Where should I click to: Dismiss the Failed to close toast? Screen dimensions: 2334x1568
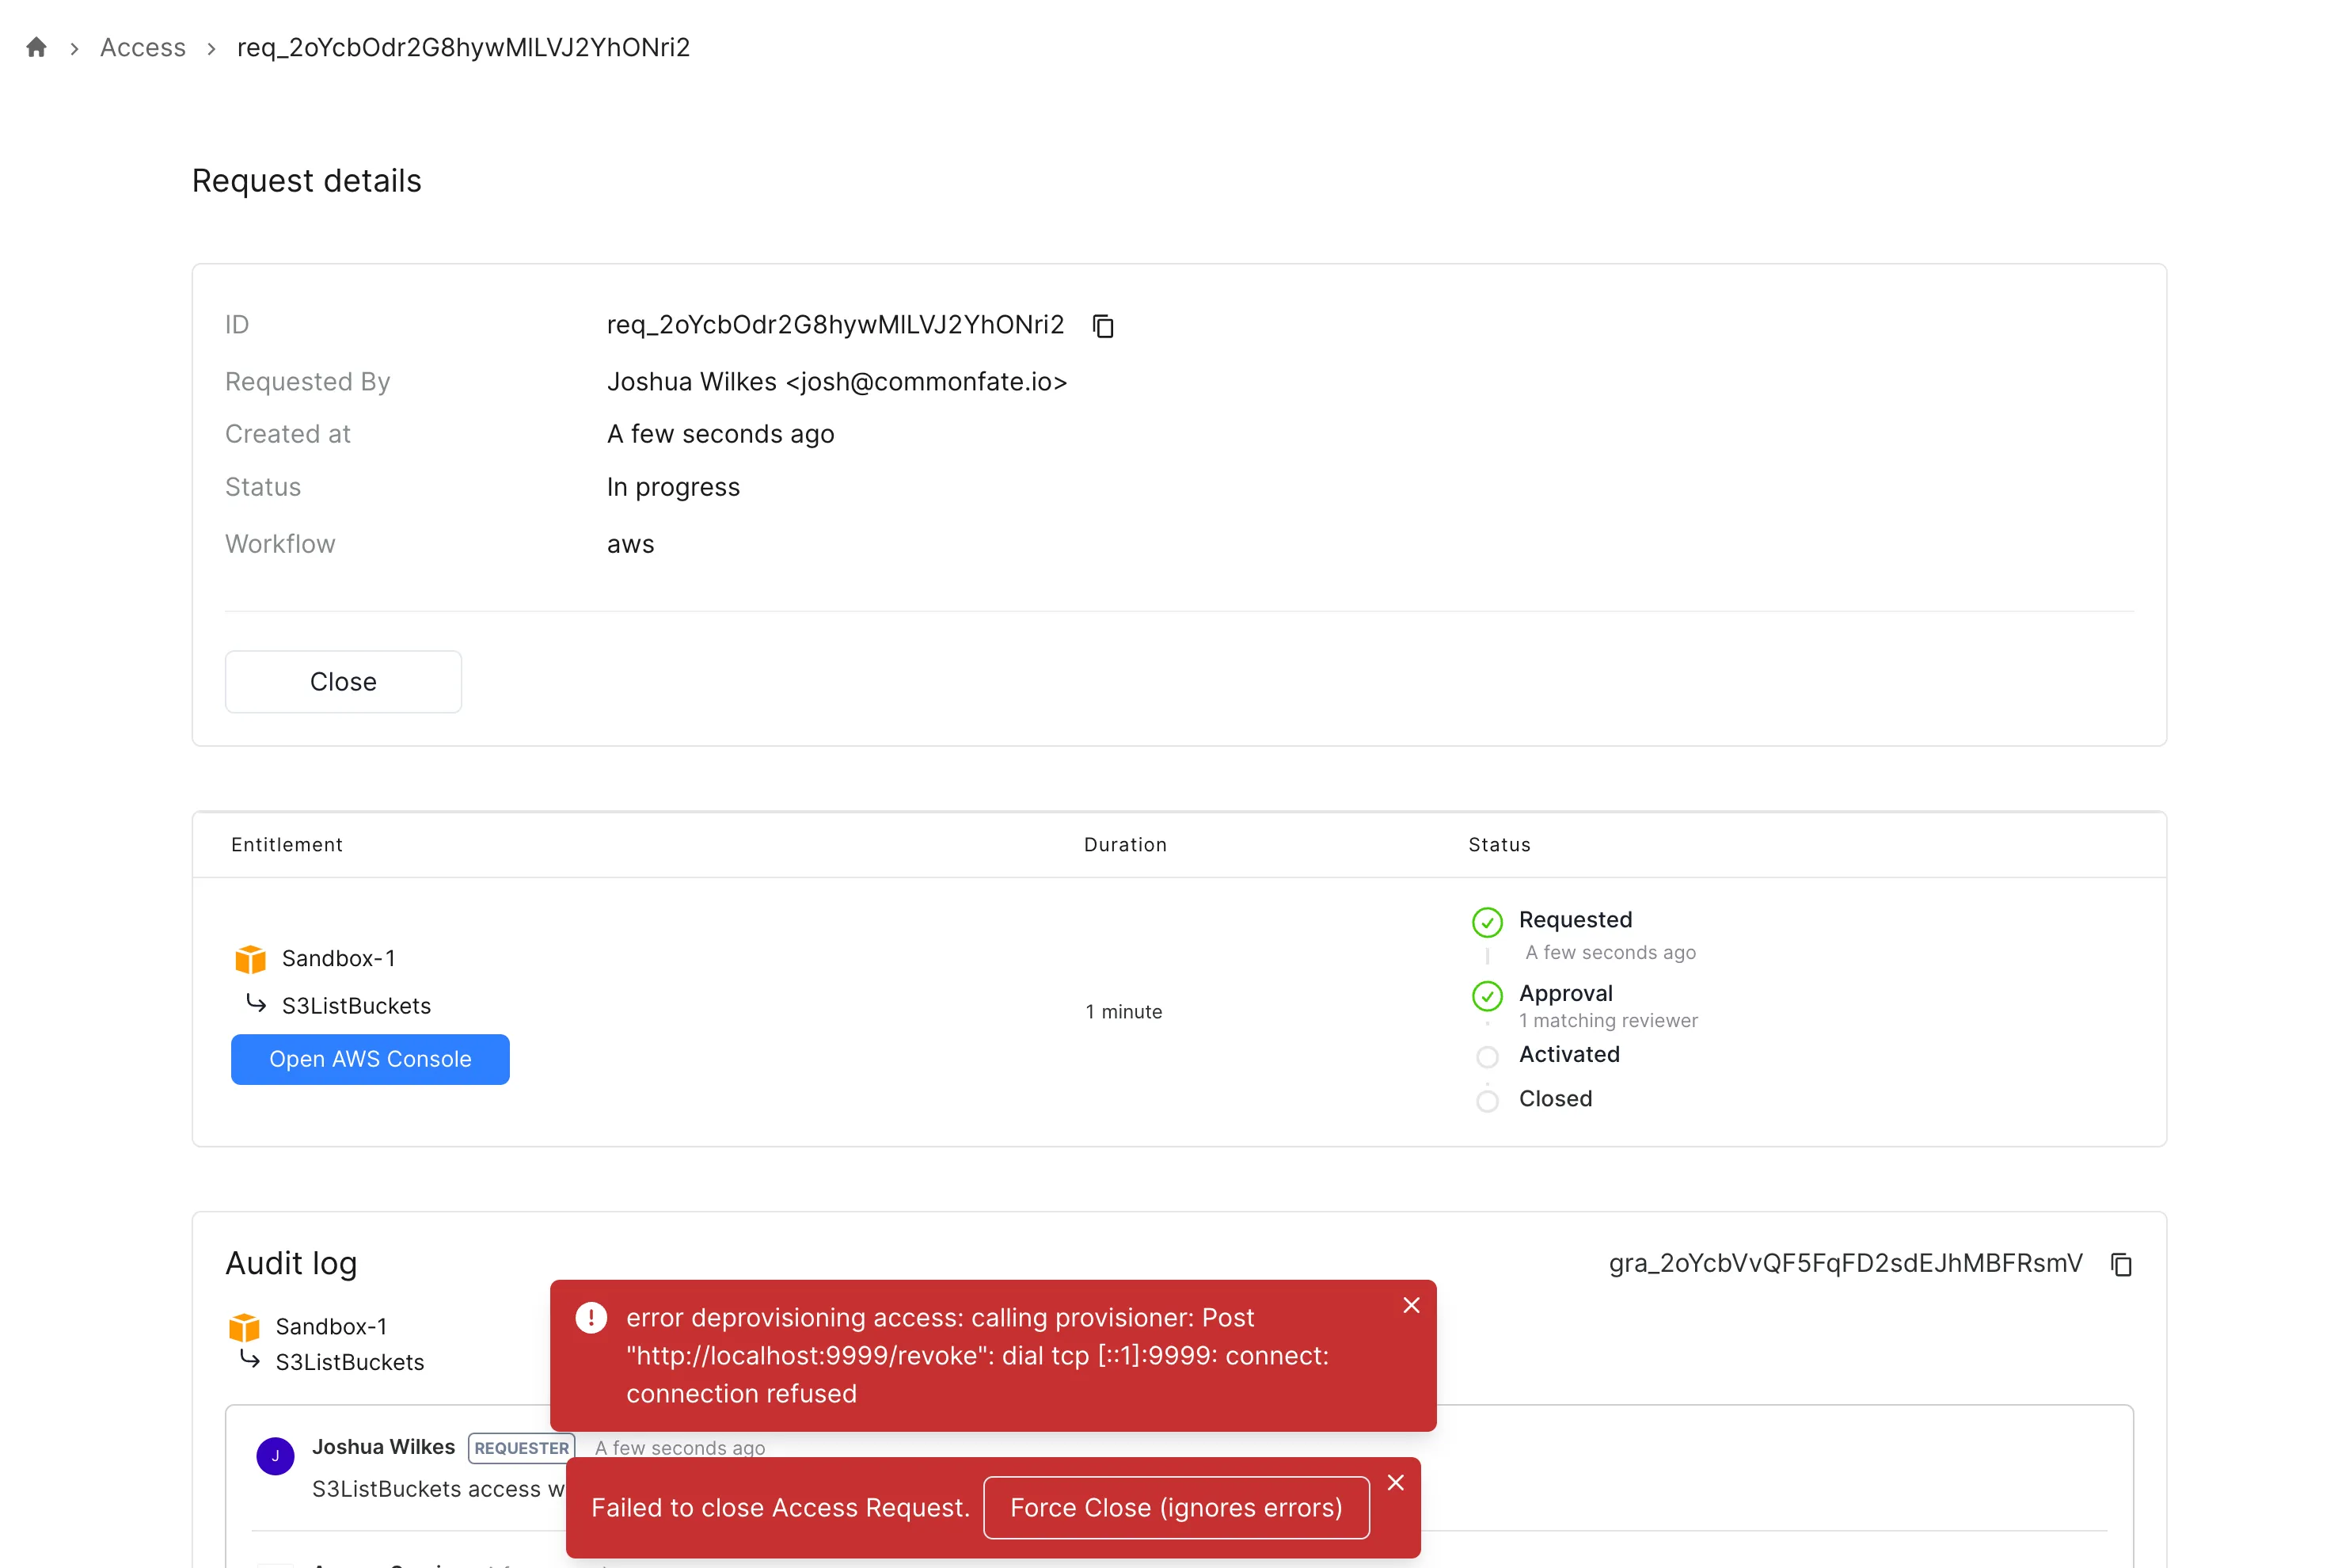tap(1395, 1482)
